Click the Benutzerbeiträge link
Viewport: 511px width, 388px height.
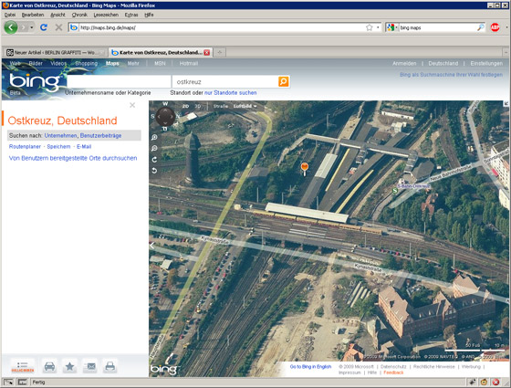[100, 135]
